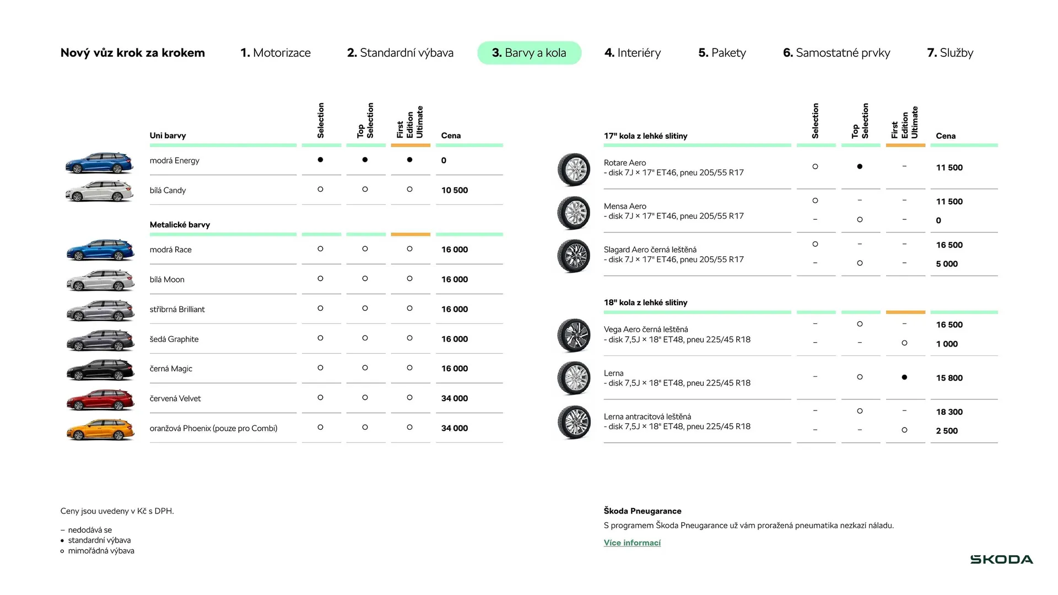The image size is (1058, 595).
Task: Open the 7. Služby tab
Action: 950,53
